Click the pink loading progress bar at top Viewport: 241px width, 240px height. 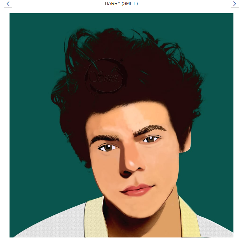click(x=25, y=0)
